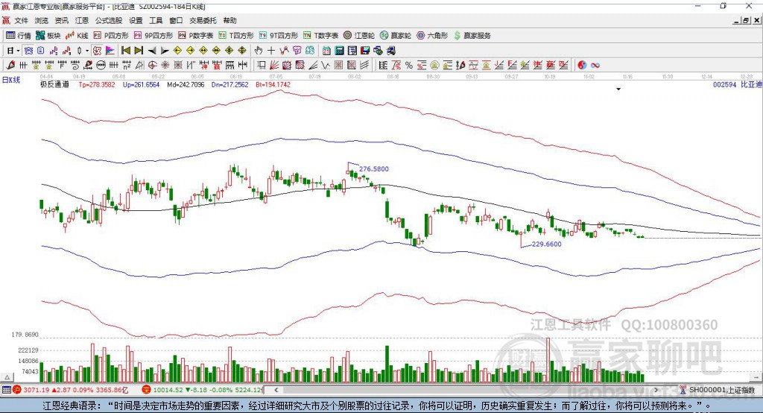The width and height of the screenshot is (763, 413).
Task: Click the yin-yang Taiji tool icon
Action: [x=582, y=65]
